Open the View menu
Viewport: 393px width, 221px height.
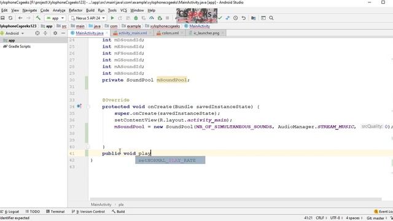point(15,10)
